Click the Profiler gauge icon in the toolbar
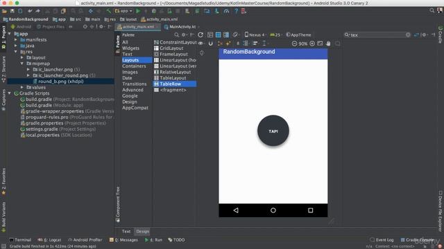 click(226, 11)
